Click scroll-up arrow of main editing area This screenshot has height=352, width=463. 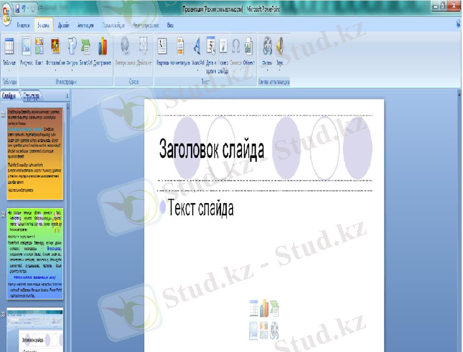(x=459, y=95)
